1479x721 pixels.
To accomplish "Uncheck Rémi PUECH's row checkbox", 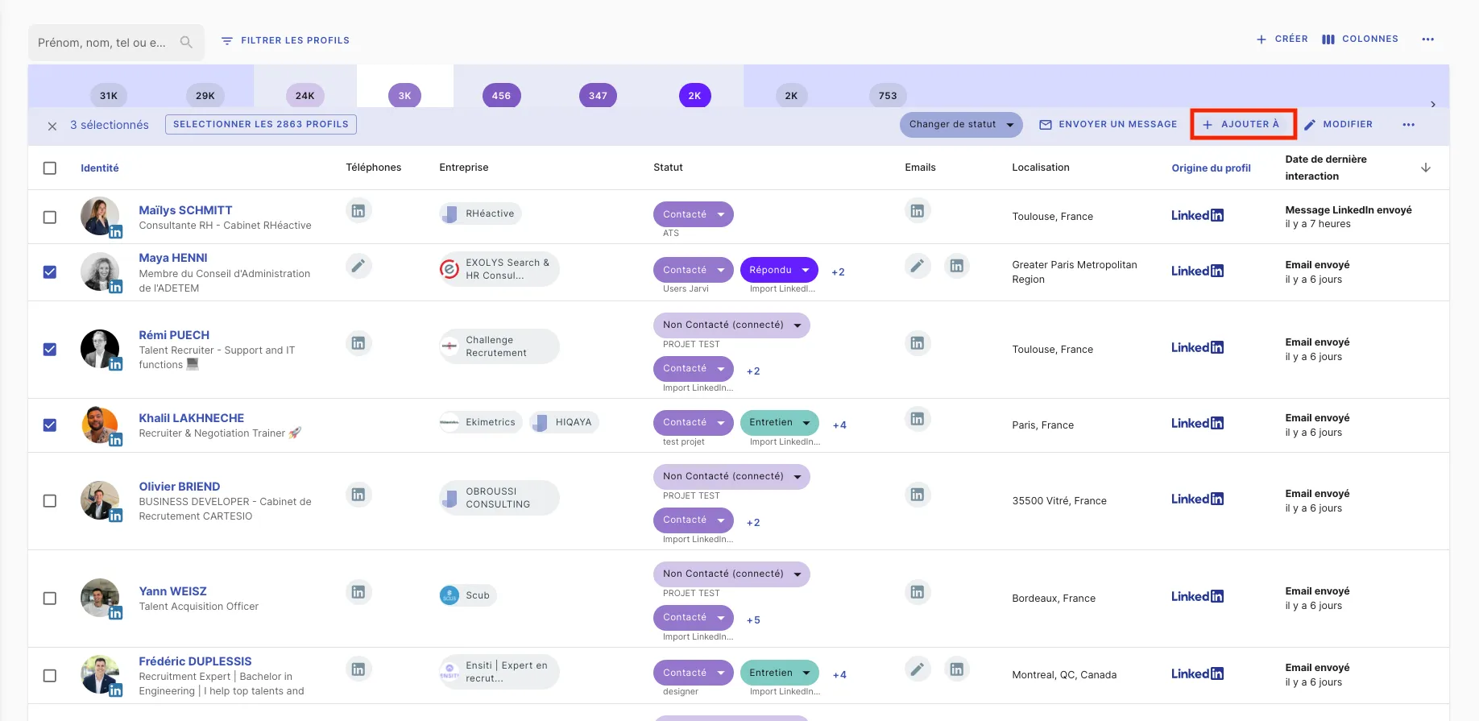I will point(50,350).
